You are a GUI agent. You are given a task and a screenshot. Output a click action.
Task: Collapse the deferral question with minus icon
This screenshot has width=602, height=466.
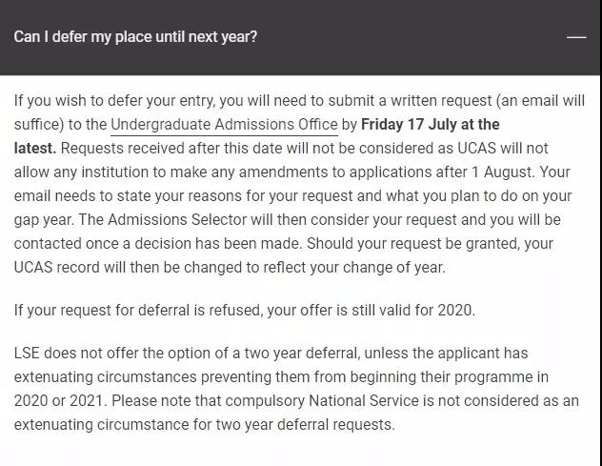point(576,37)
